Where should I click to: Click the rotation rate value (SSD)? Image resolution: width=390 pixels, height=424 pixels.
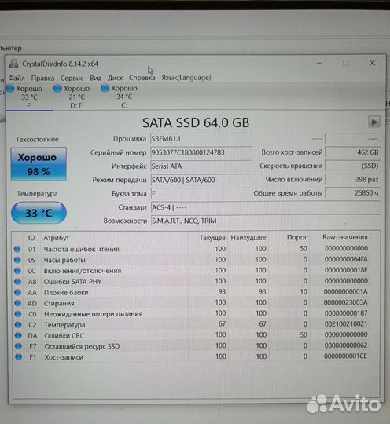tap(352, 166)
